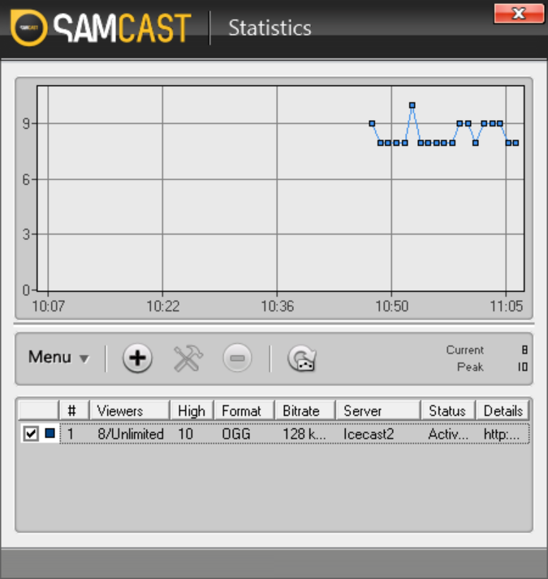Click the Current label
This screenshot has height=579, width=548.
(465, 350)
